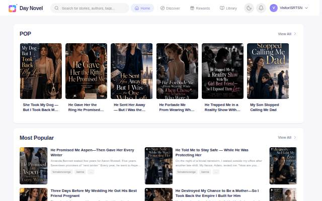Viewport: 322px width, 201px height.
Task: Open 'He Destroyed My Chance' cover thumbnail
Action: (x=158, y=194)
